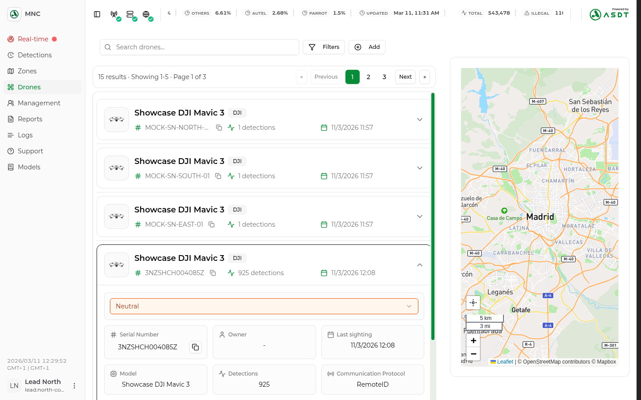
Task: Click the PARROT 1.5% stat
Action: tap(324, 13)
